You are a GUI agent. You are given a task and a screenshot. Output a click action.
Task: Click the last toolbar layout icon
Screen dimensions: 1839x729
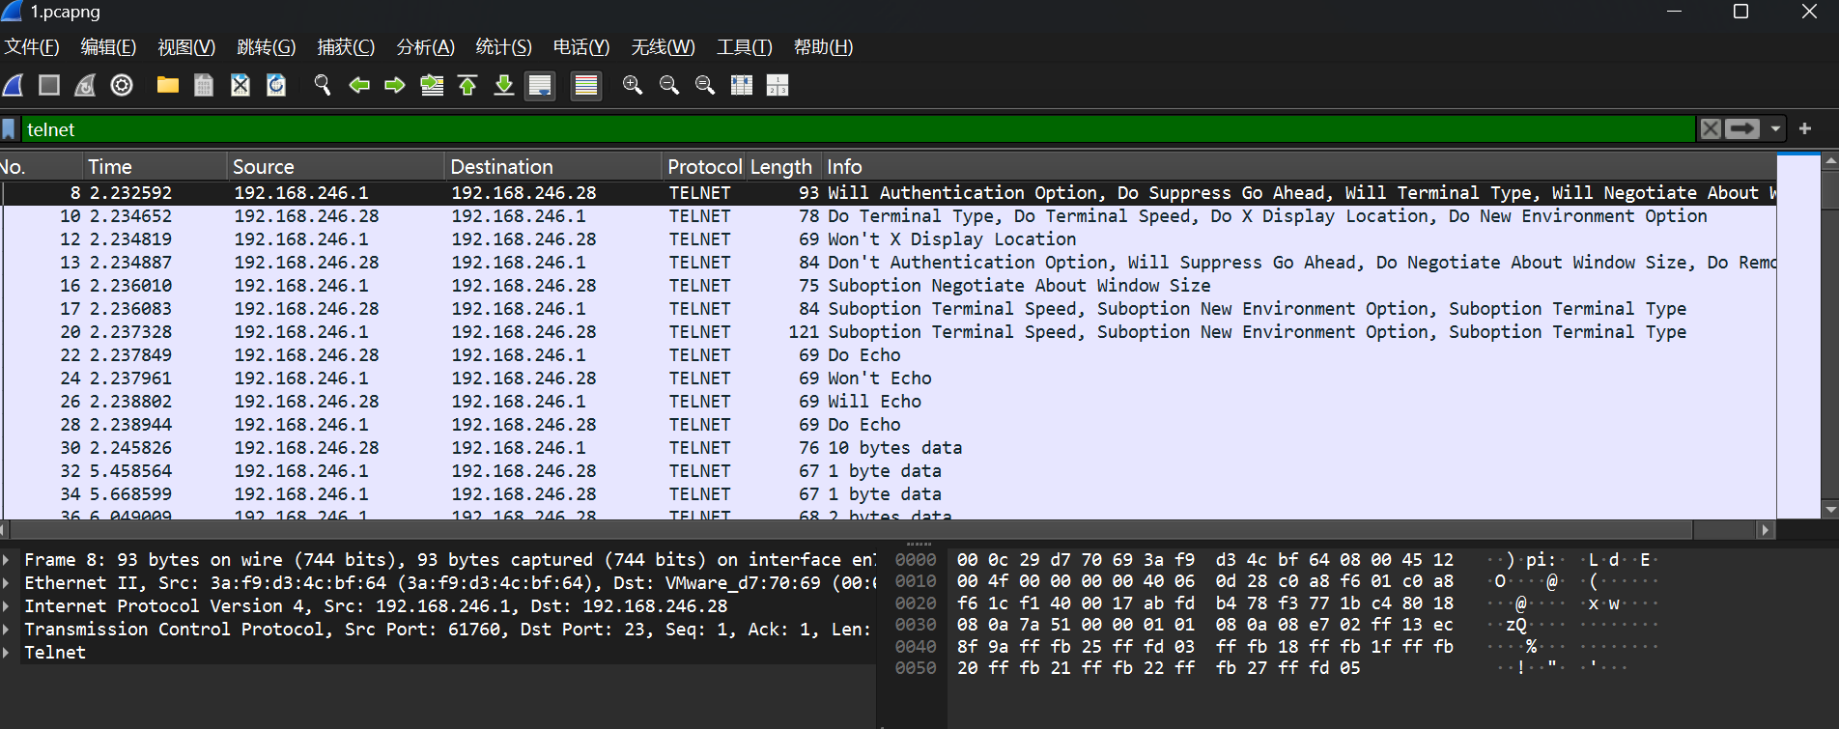click(778, 86)
